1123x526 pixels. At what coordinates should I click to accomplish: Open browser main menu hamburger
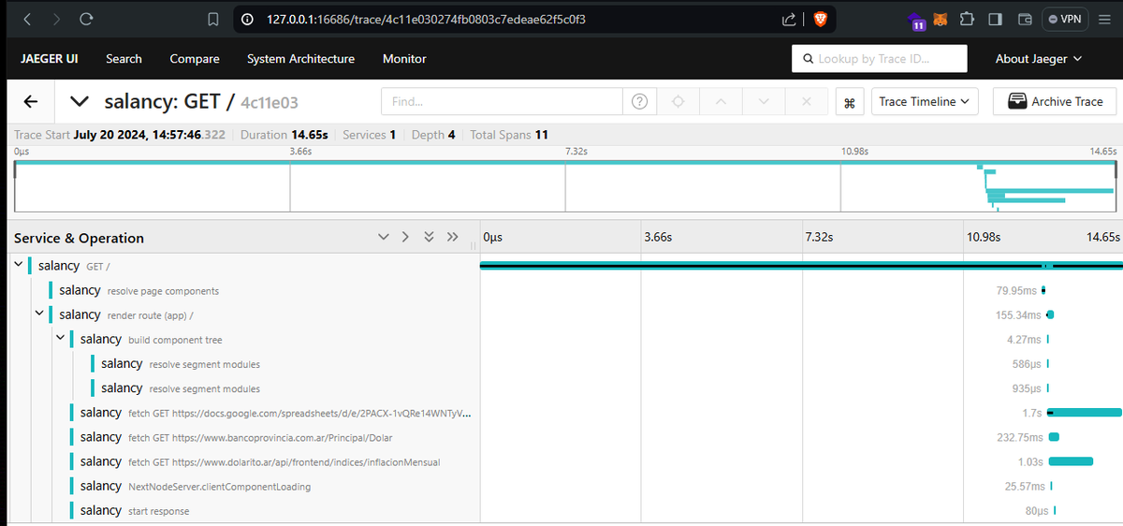click(1104, 19)
